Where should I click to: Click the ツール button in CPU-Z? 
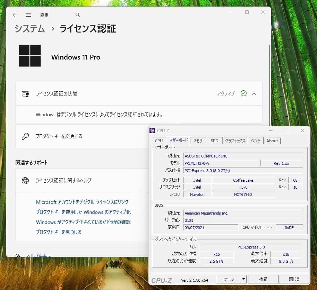[229, 279]
